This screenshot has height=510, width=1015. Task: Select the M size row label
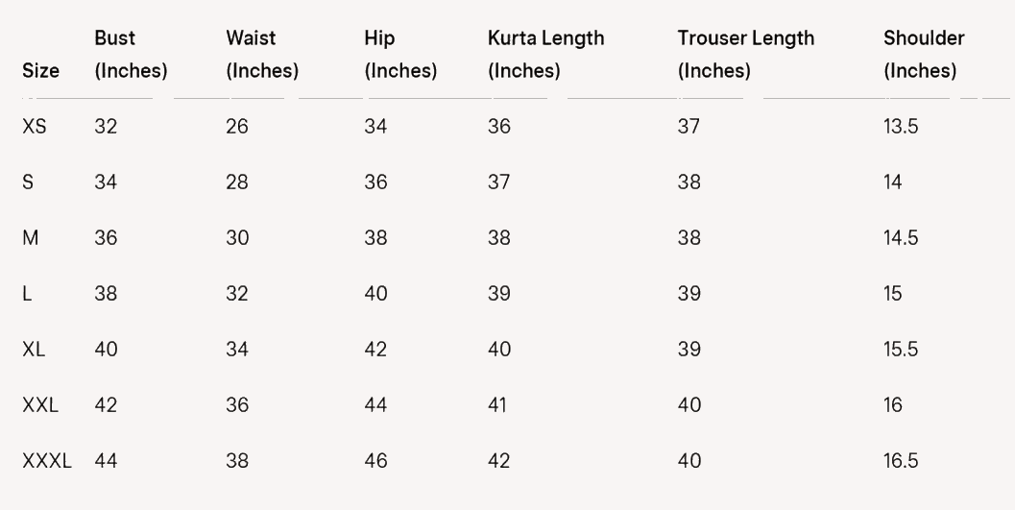pos(31,238)
